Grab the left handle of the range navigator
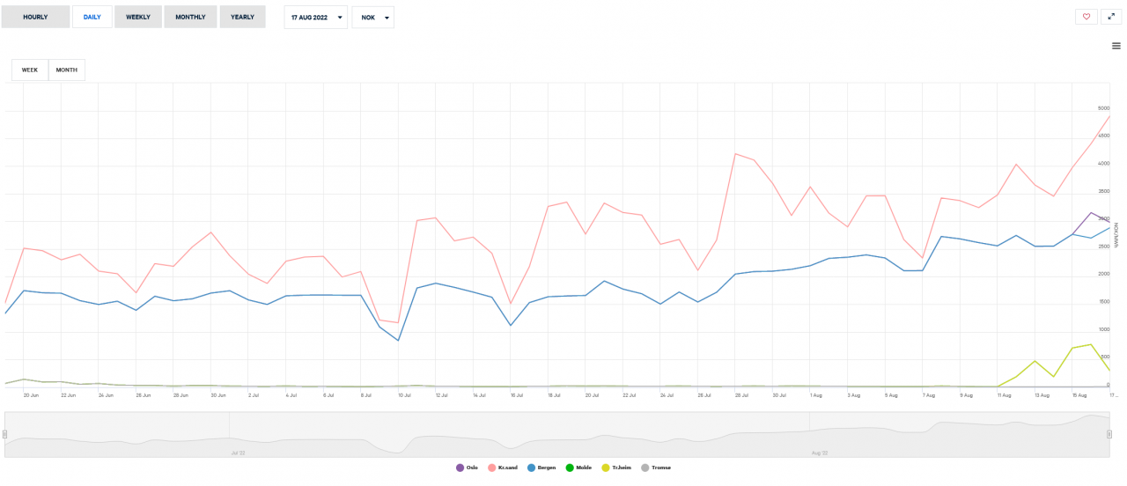The width and height of the screenshot is (1127, 486). (4, 434)
